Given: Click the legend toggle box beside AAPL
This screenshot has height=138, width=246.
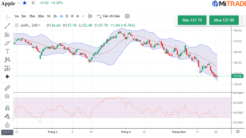Looking at the screenshot, I should pos(17,25).
